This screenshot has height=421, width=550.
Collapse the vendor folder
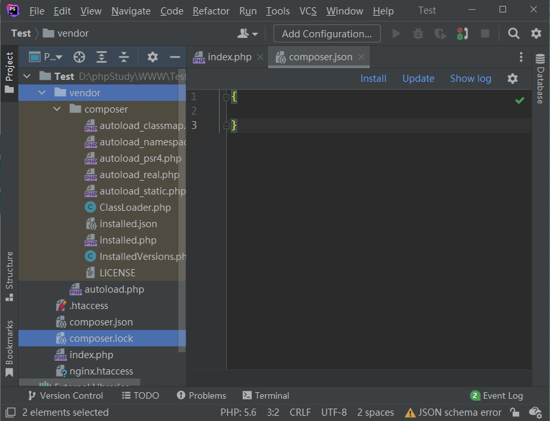pyautogui.click(x=42, y=93)
